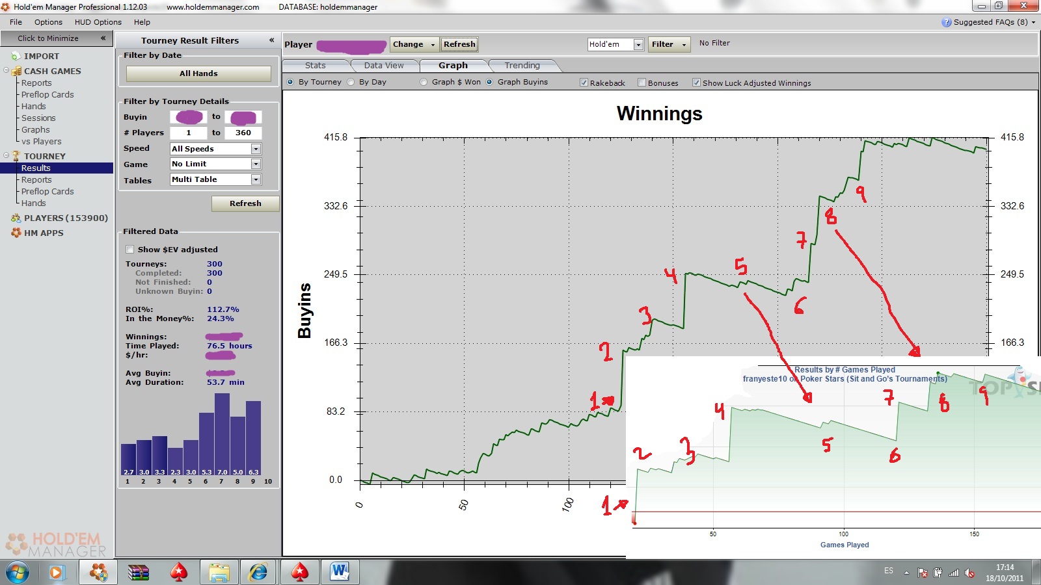The width and height of the screenshot is (1041, 585).
Task: Collapse the sidebar with the double-arrow icon
Action: (103, 38)
